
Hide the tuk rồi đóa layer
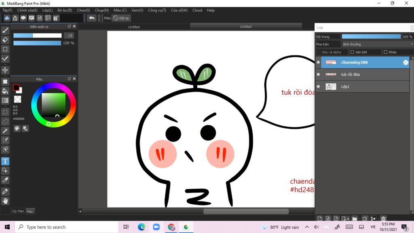tap(318, 74)
